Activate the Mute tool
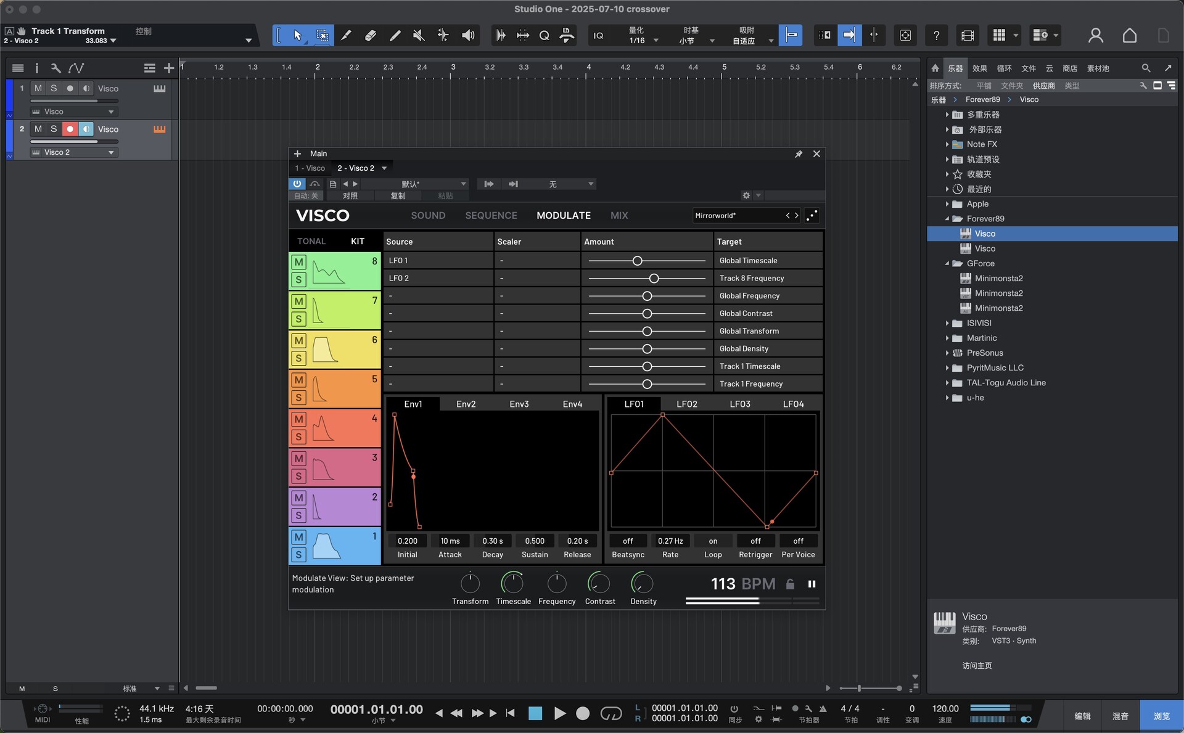Image resolution: width=1184 pixels, height=733 pixels. click(419, 35)
